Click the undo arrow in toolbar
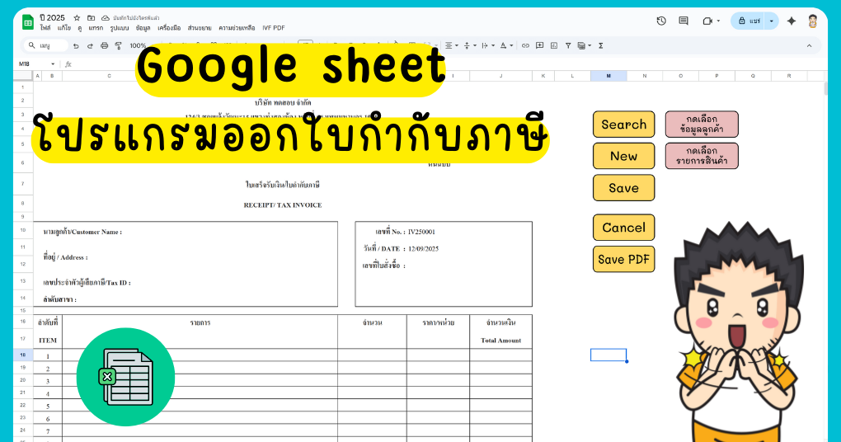The width and height of the screenshot is (841, 442). 76,46
